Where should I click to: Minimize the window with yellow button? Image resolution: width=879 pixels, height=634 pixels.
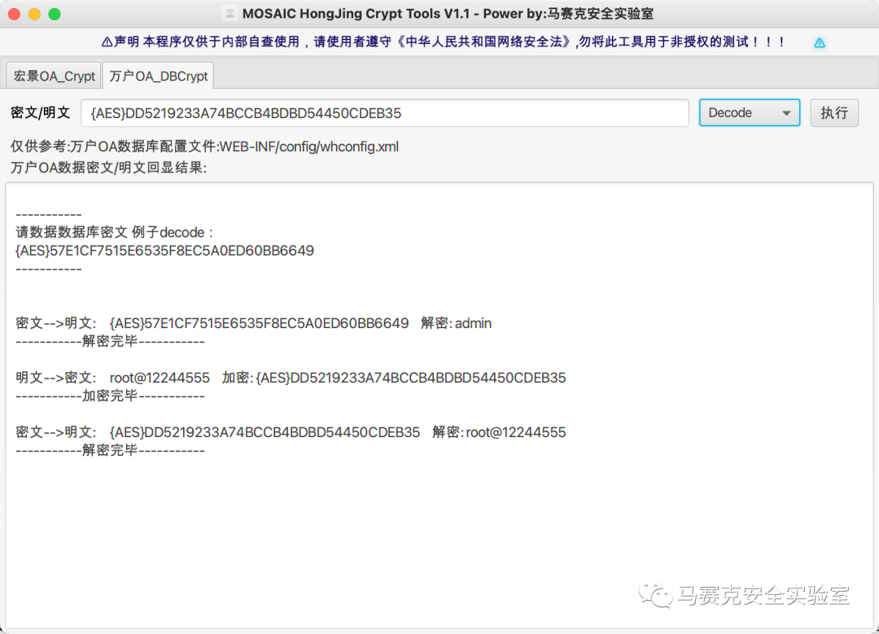click(x=34, y=14)
